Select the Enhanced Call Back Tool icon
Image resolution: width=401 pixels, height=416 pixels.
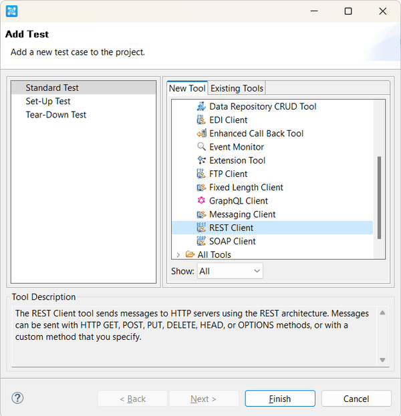[201, 134]
